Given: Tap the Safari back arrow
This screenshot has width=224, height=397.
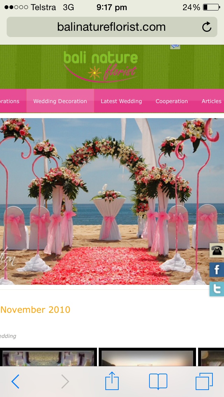Looking at the screenshot, I should click(x=15, y=381).
